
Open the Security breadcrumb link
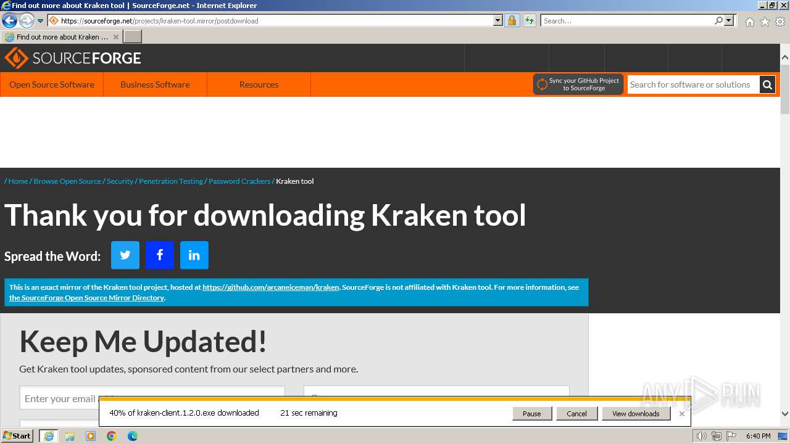pyautogui.click(x=120, y=181)
